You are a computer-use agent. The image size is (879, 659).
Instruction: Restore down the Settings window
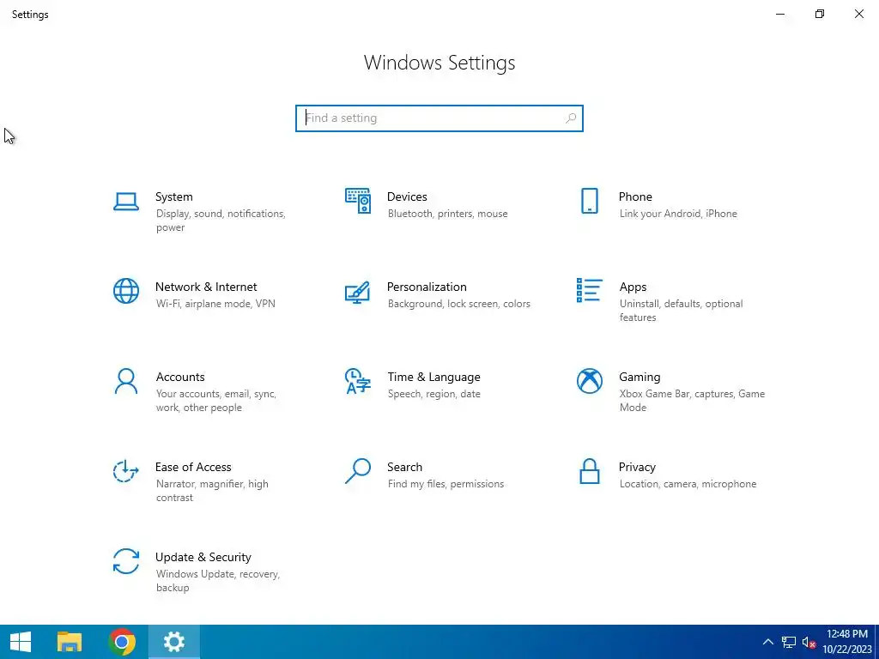[820, 14]
